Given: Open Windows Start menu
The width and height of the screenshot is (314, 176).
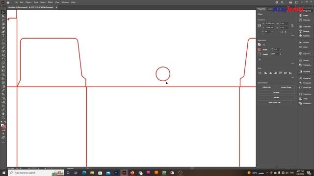Looking at the screenshot, I should pos(4,173).
